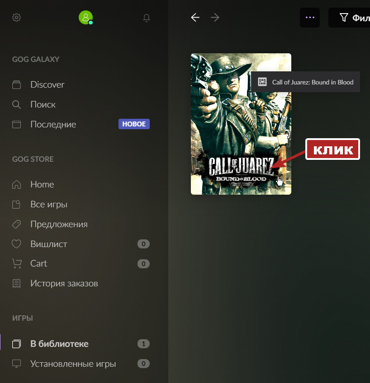
Task: Click the Discover storefront icon
Action: pyautogui.click(x=16, y=84)
